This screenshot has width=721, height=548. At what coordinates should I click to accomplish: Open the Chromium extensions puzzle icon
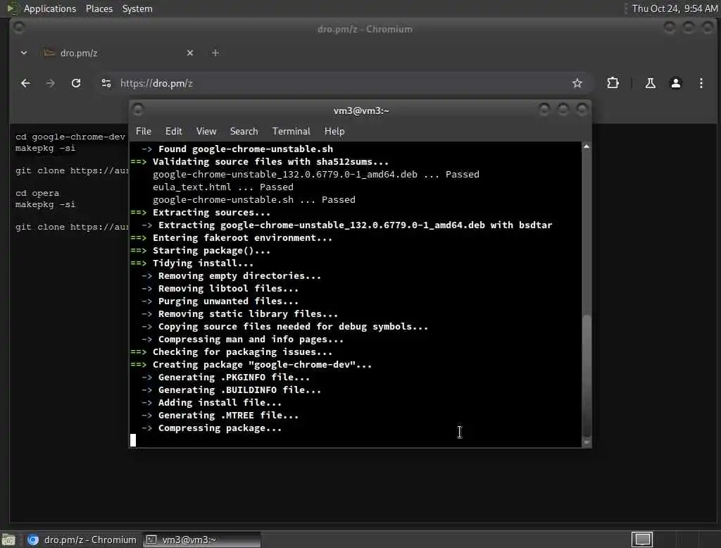pyautogui.click(x=613, y=83)
